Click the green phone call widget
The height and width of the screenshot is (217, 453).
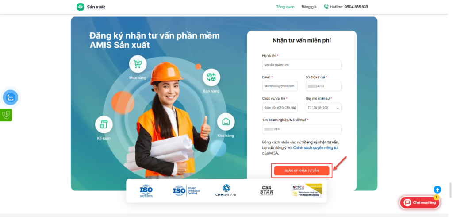tap(6, 115)
